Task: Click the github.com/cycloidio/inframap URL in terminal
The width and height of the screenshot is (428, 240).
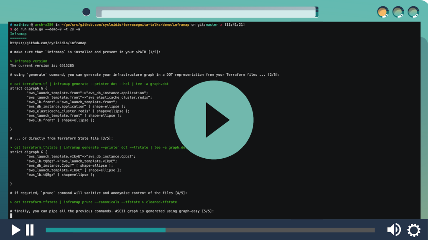Action: click(48, 43)
